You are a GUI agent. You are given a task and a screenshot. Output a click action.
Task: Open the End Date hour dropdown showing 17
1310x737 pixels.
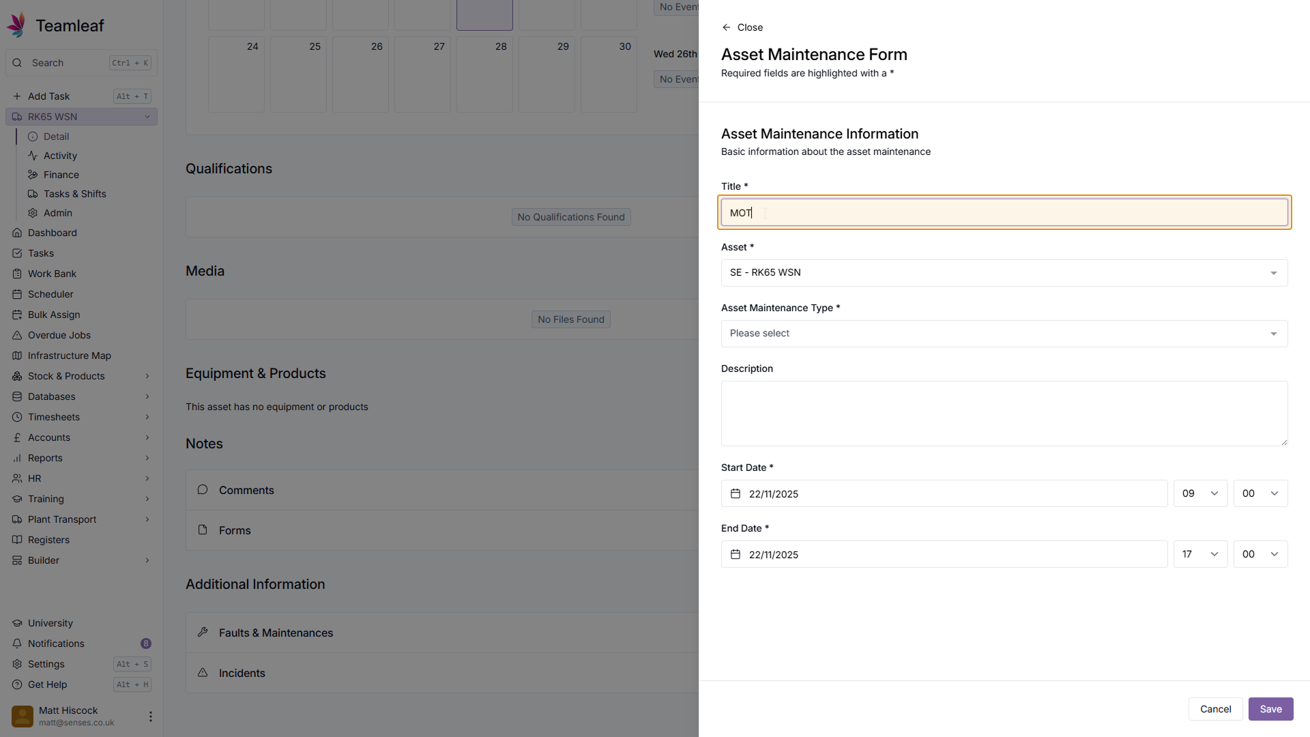pyautogui.click(x=1200, y=554)
